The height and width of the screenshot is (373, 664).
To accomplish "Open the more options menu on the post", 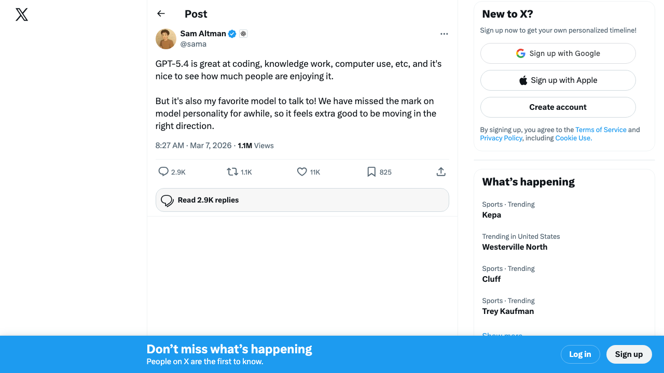I will point(444,34).
